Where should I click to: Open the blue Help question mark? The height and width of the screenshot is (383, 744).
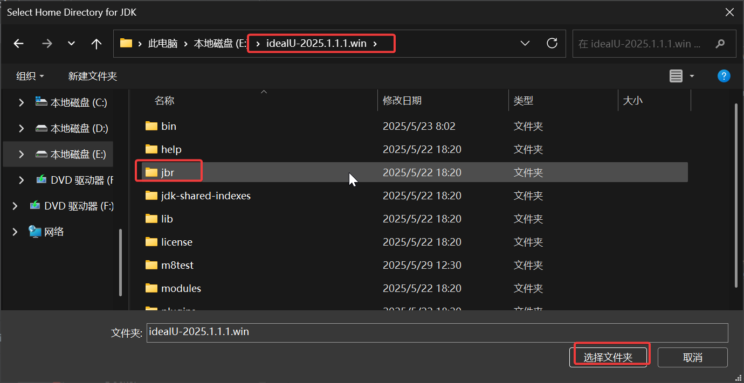[x=724, y=75]
